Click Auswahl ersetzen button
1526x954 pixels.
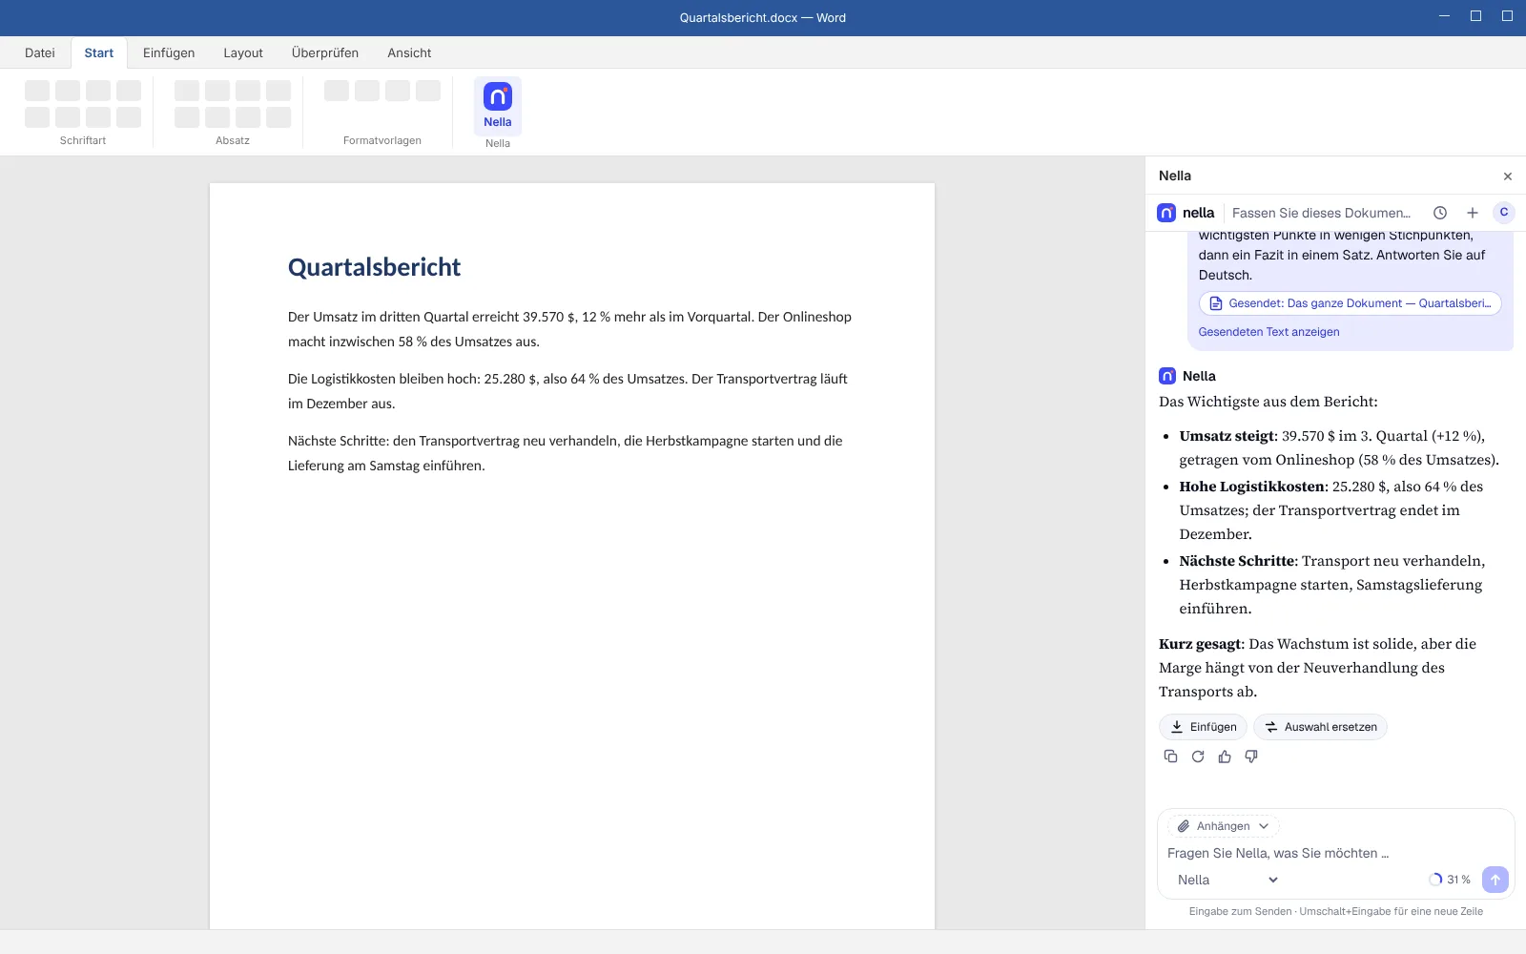pos(1320,727)
